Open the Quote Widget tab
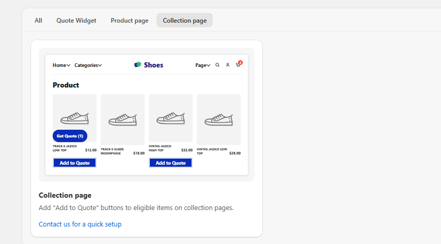The width and height of the screenshot is (441, 244). [76, 21]
